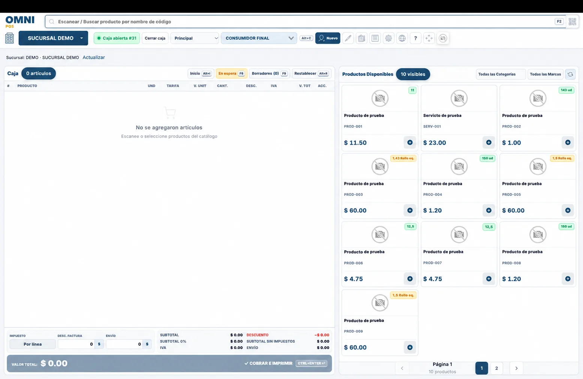583x379 pixels.
Task: Open the building grid icon beside SUCURSAL DEMO
Action: tap(9, 38)
